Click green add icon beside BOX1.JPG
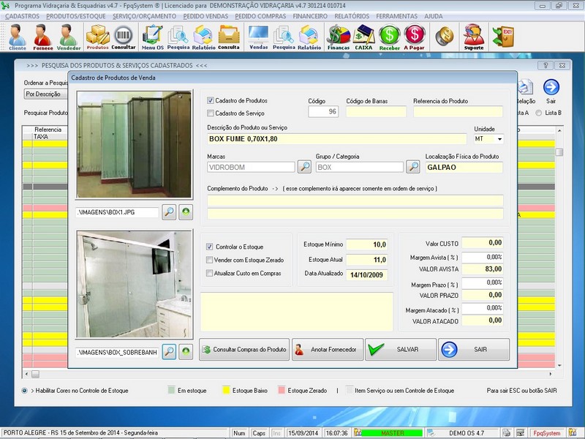The height and width of the screenshot is (439, 585). 186,212
